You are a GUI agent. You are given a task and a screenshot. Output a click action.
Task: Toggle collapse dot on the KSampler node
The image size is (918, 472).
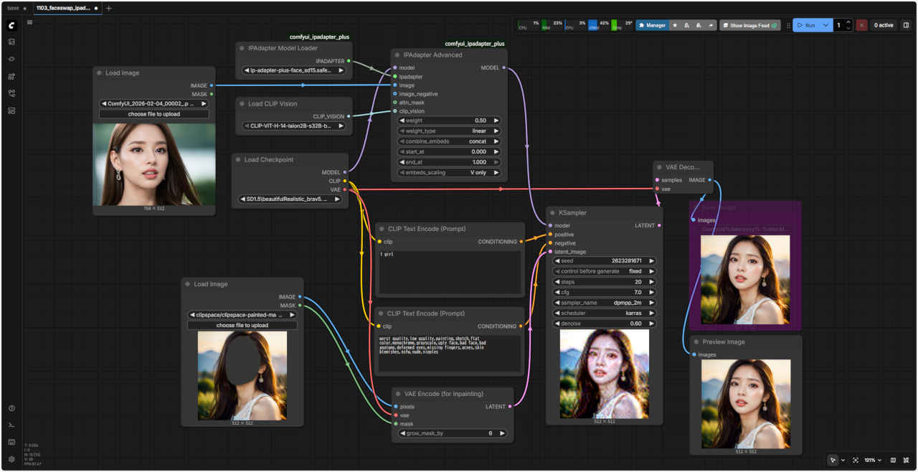[552, 212]
